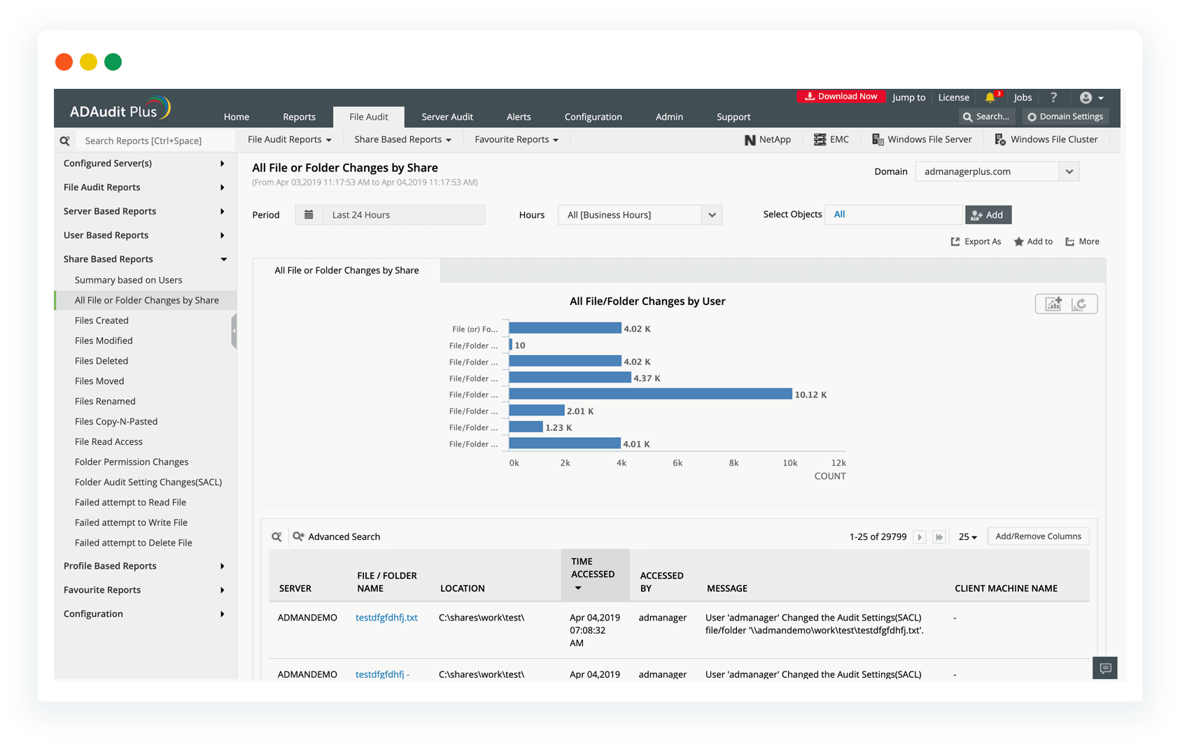Switch to the Alerts tab
Image resolution: width=1180 pixels, height=747 pixels.
click(x=519, y=117)
